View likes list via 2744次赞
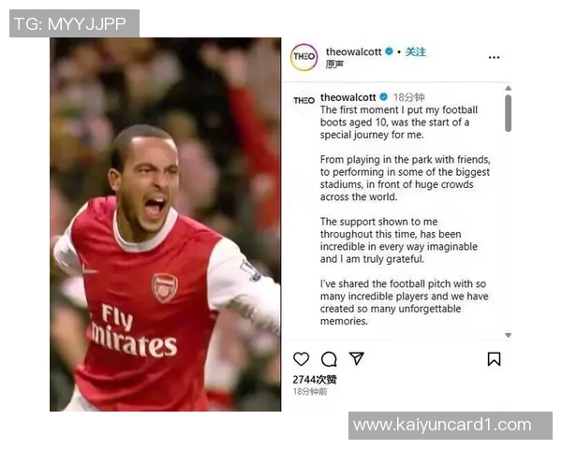Screen dimensions: 562x449 pyautogui.click(x=315, y=379)
